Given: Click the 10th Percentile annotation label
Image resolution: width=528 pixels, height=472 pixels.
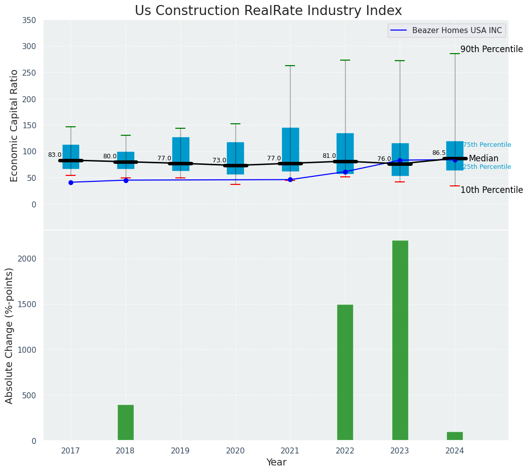Looking at the screenshot, I should click(491, 190).
